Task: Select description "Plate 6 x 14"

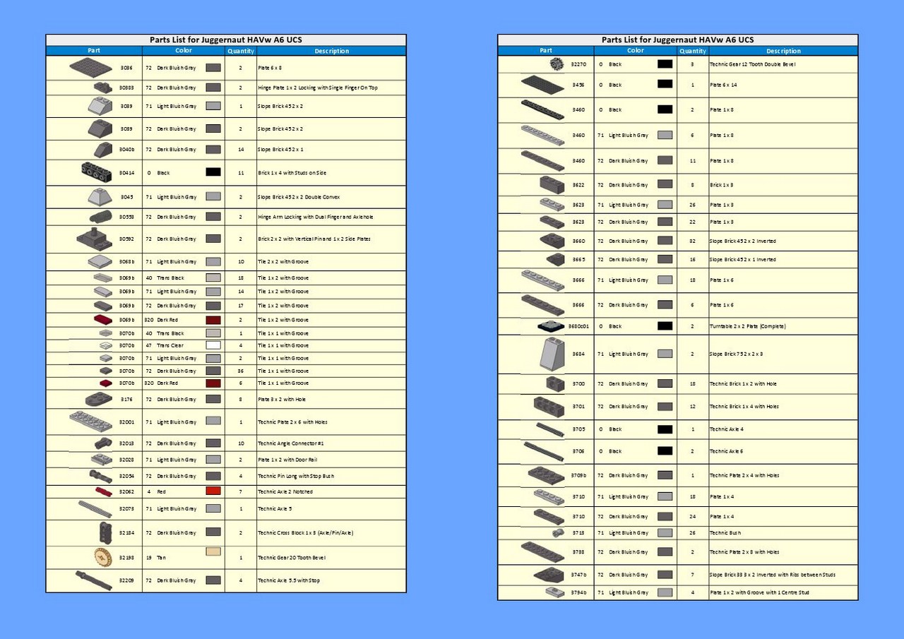Action: 724,85
